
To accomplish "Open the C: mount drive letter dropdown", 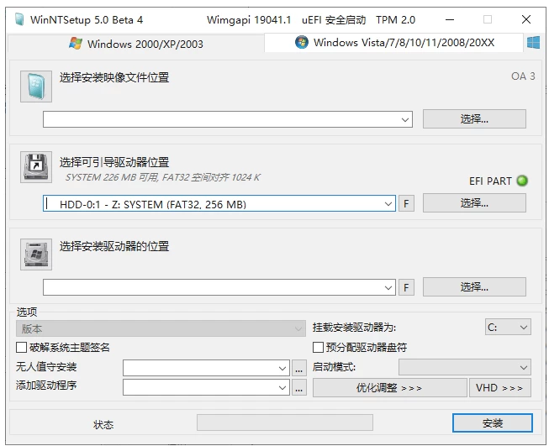I will point(508,327).
